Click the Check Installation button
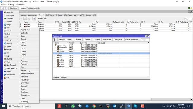The height and width of the screenshot is (109, 193). tap(131, 39)
